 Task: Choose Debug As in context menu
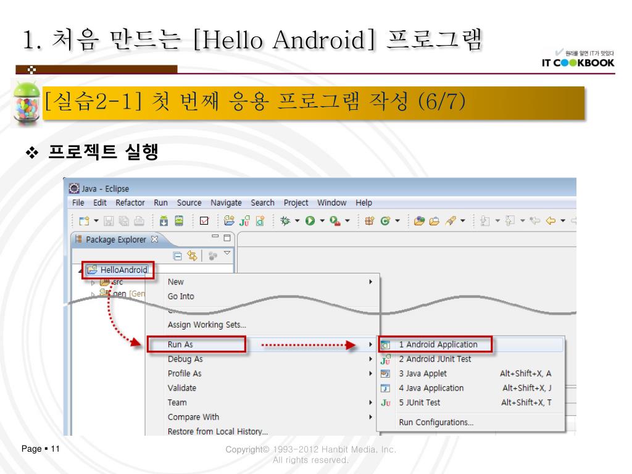click(262, 359)
